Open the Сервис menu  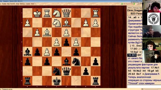[28, 4]
